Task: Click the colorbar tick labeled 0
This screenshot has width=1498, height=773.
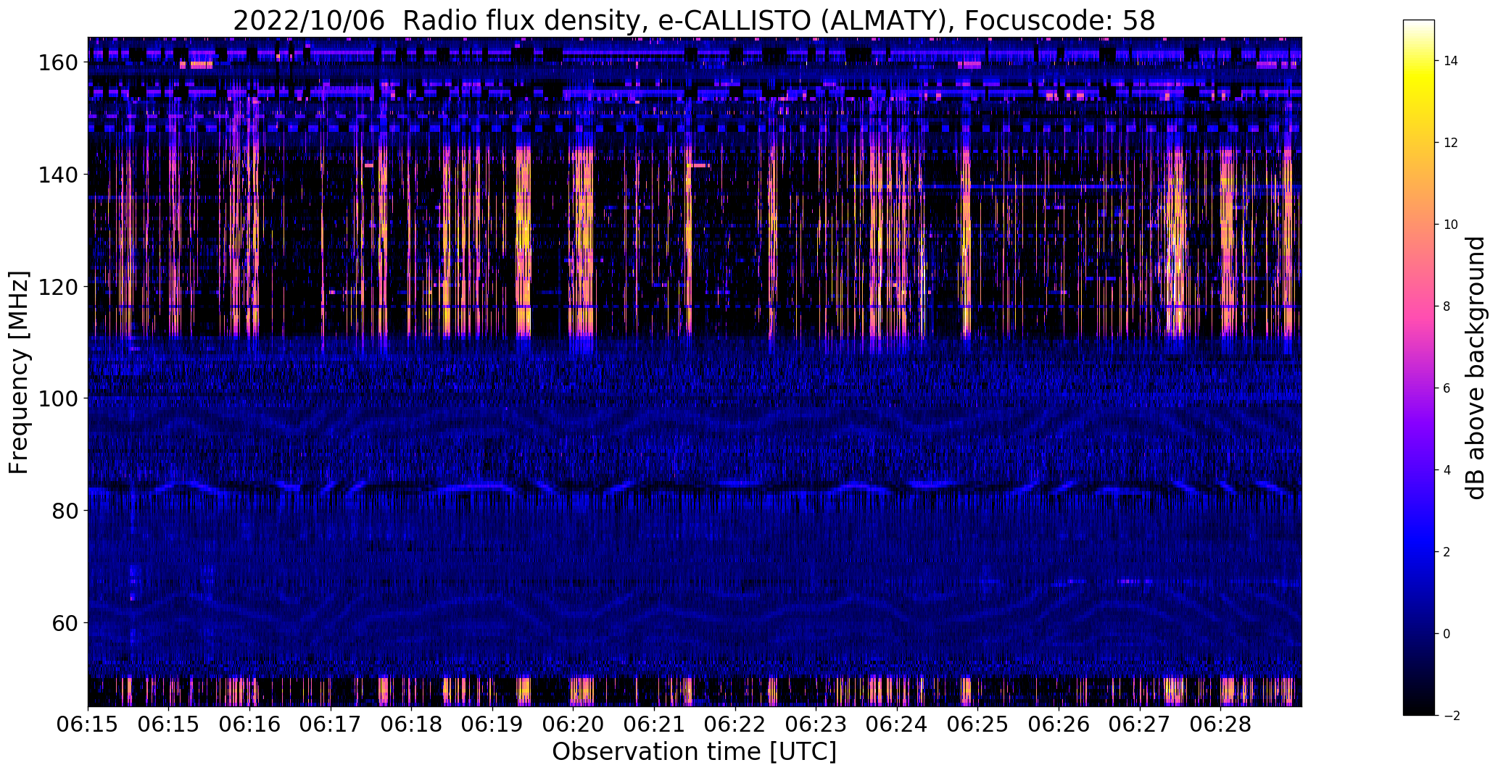Action: click(x=1447, y=634)
